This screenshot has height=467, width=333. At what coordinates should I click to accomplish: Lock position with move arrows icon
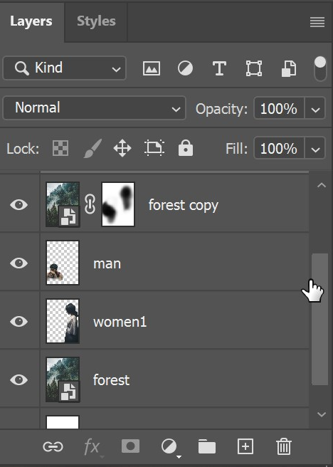pyautogui.click(x=122, y=148)
